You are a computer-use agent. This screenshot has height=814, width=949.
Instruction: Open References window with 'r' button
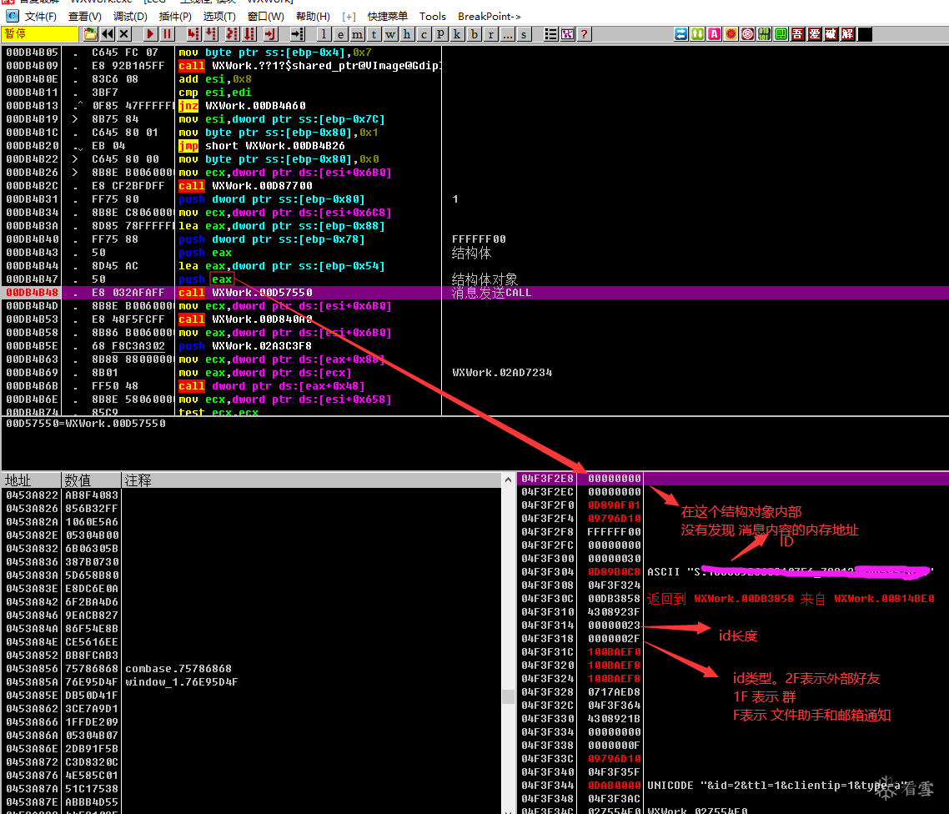pyautogui.click(x=490, y=34)
